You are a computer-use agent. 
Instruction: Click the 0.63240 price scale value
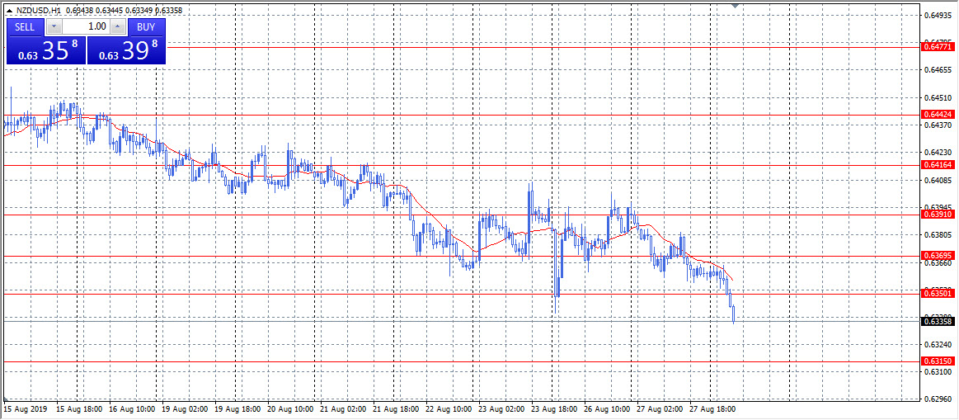[937, 345]
